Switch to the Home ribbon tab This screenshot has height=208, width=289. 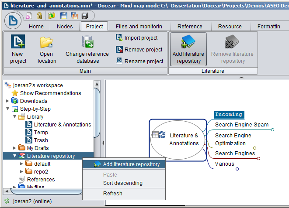click(x=36, y=27)
